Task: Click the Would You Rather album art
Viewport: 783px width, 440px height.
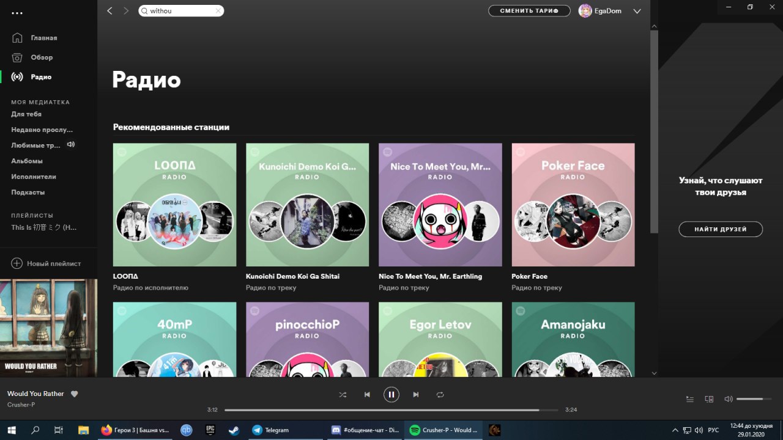Action: pos(48,328)
